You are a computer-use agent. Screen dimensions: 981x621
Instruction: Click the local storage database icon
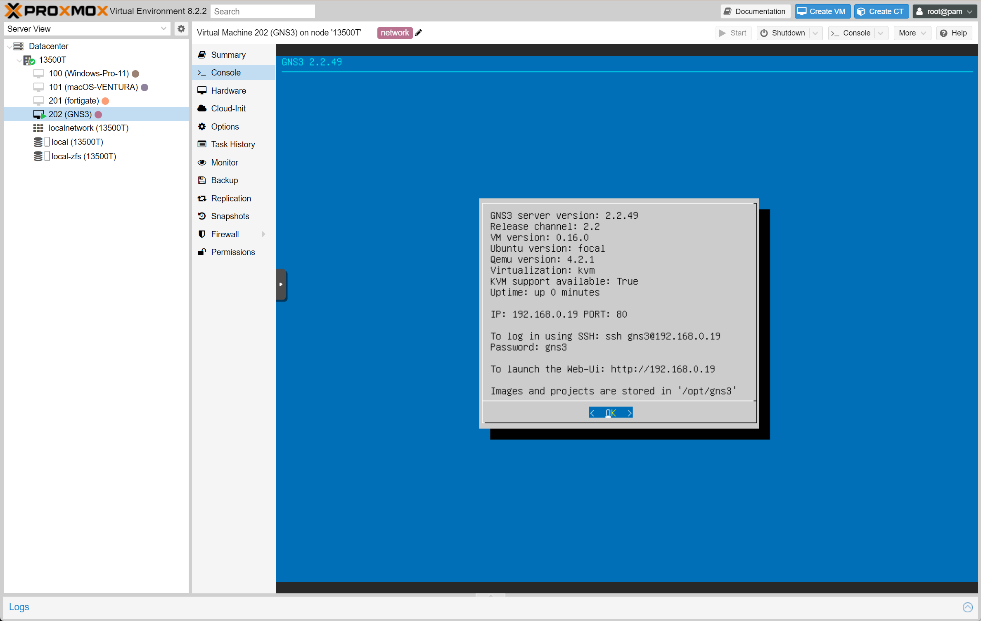(x=38, y=142)
